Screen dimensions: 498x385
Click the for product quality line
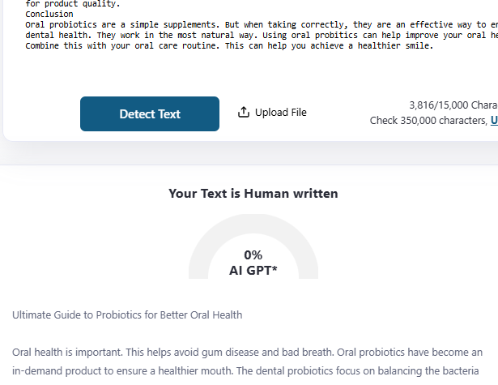73,4
